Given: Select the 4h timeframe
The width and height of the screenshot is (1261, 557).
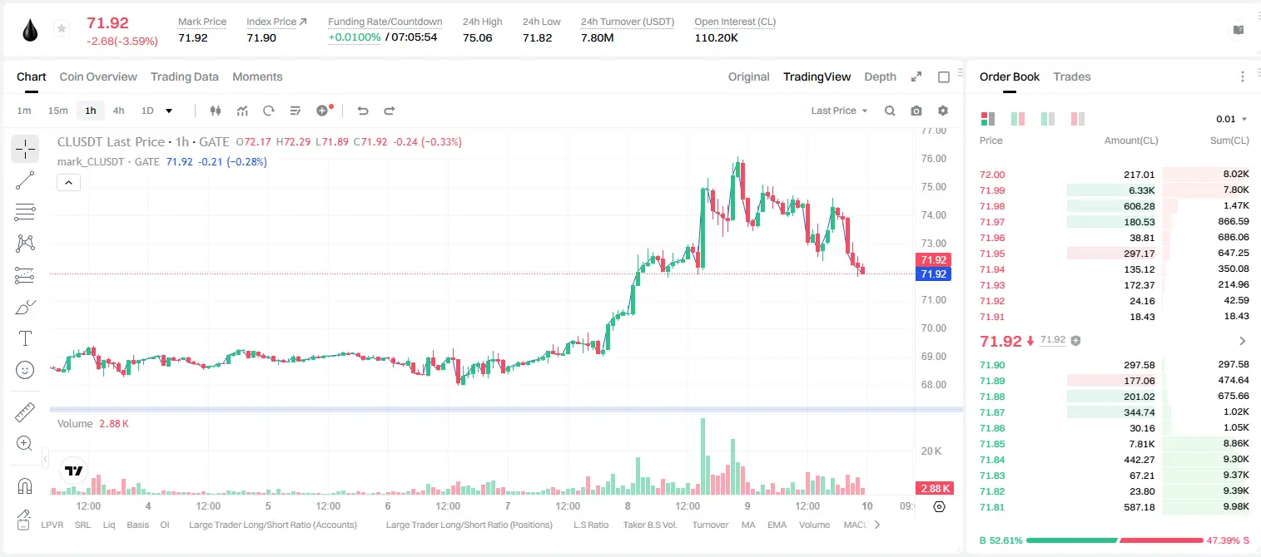Looking at the screenshot, I should click(x=119, y=111).
